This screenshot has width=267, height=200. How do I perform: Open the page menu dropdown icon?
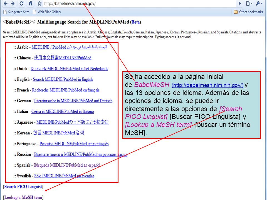point(249,3)
